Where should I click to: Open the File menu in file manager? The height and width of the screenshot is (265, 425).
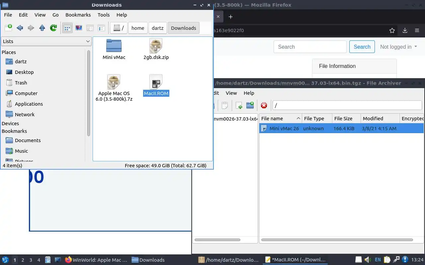[x=8, y=15]
